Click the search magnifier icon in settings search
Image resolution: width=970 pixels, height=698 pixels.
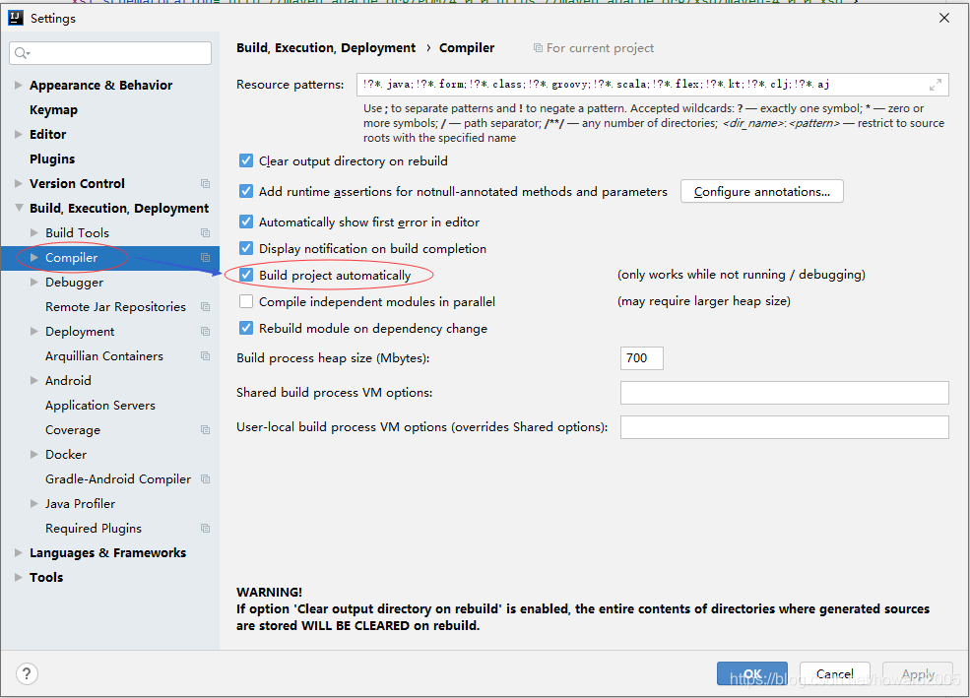(22, 53)
